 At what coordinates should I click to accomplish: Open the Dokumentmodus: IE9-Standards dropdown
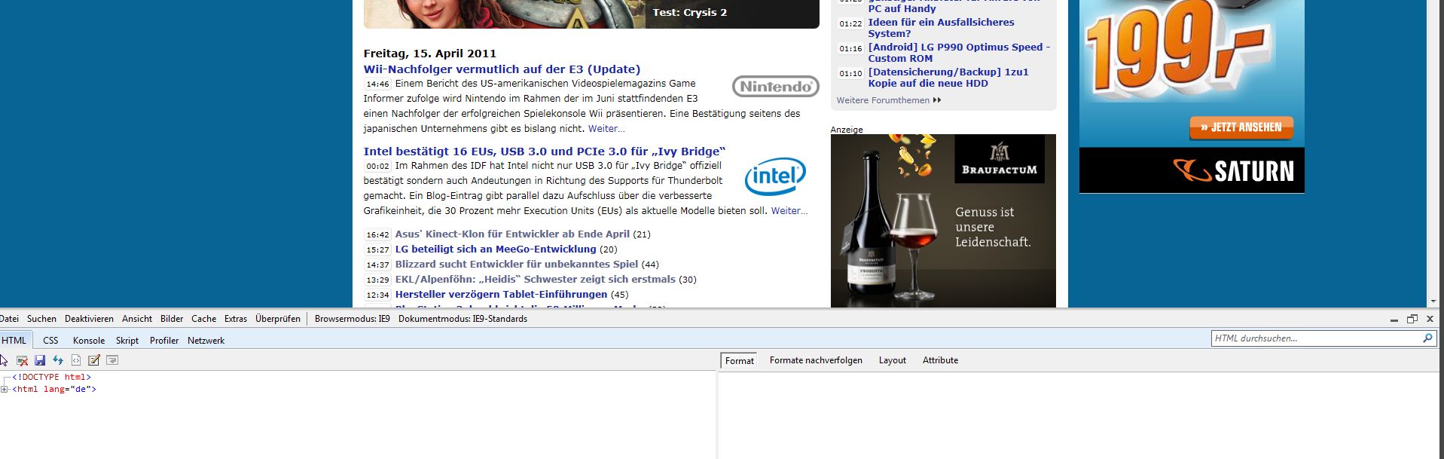coord(463,319)
